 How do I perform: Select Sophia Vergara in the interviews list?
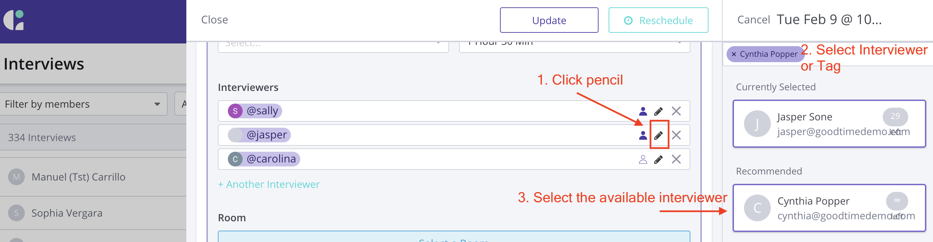[67, 213]
